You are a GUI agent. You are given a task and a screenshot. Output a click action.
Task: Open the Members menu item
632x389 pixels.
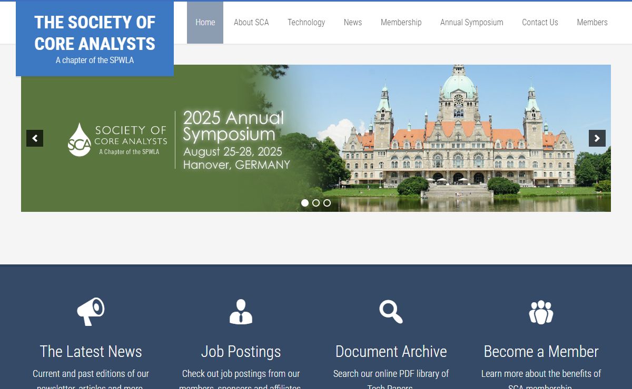592,23
